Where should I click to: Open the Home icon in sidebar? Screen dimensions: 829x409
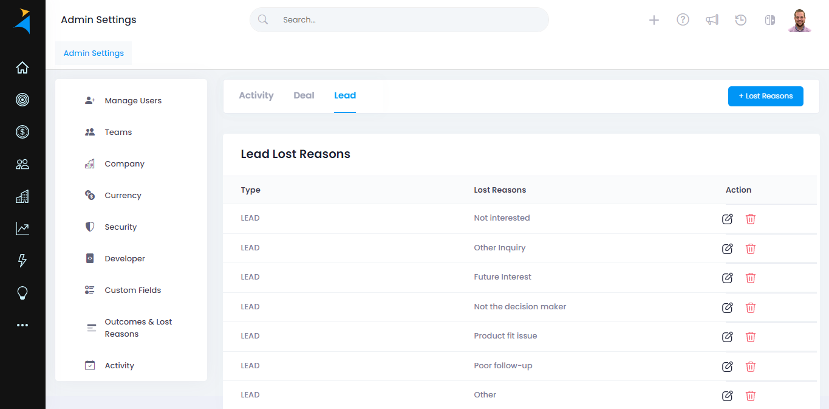[x=22, y=67]
